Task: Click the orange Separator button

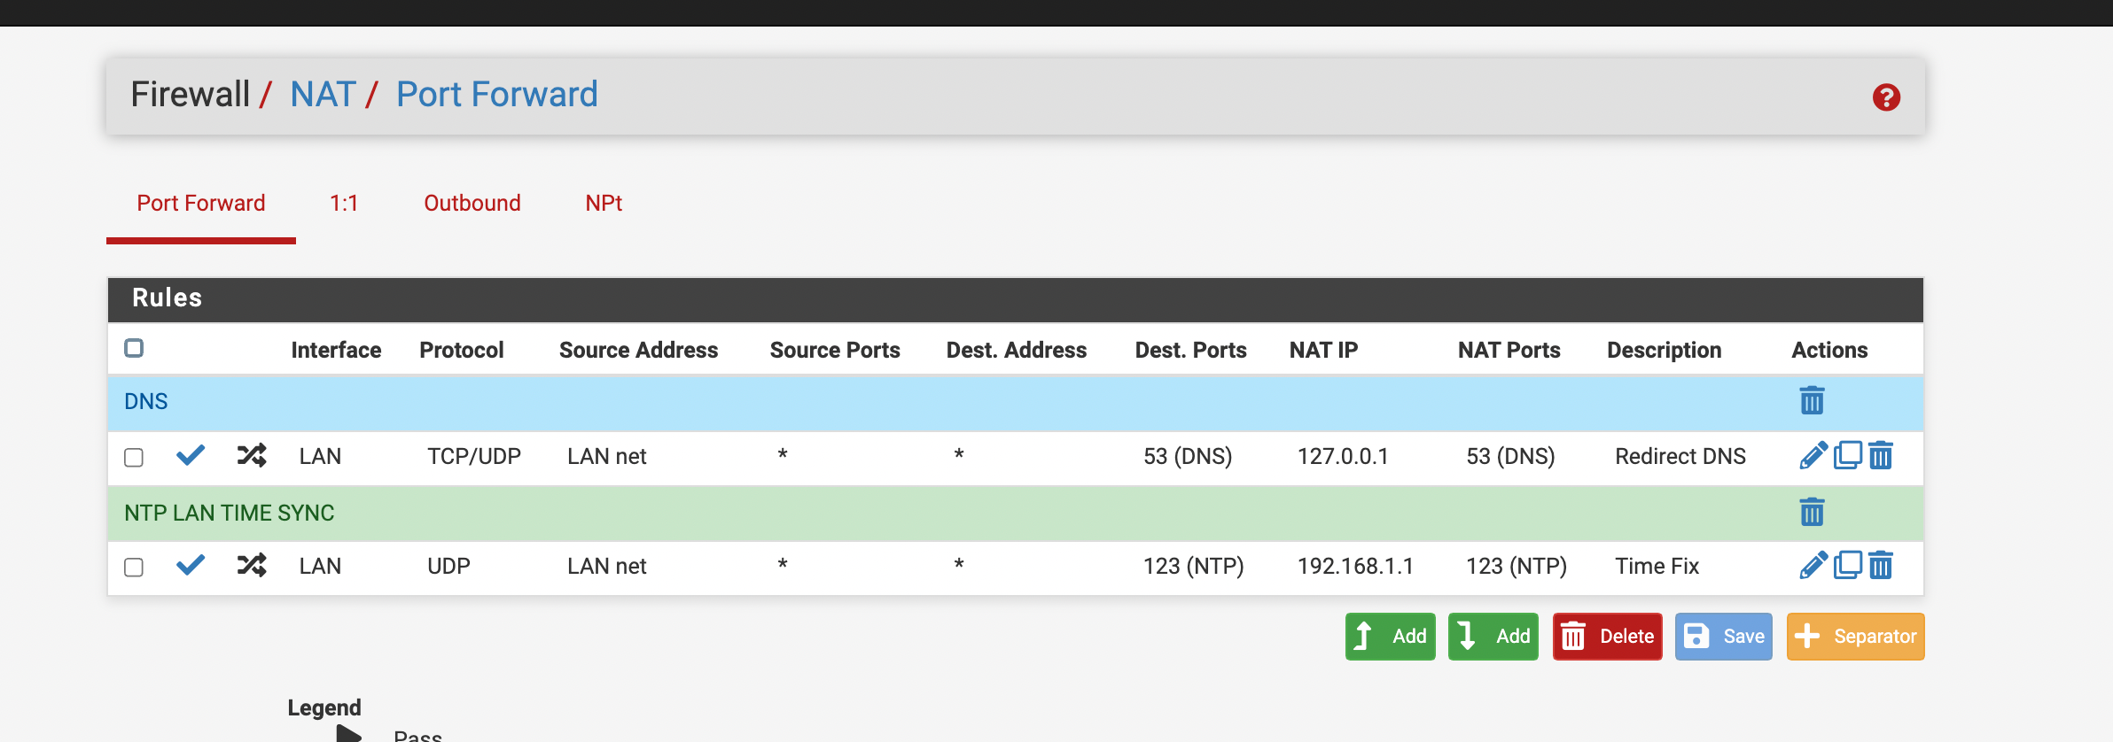Action: [x=1856, y=637]
